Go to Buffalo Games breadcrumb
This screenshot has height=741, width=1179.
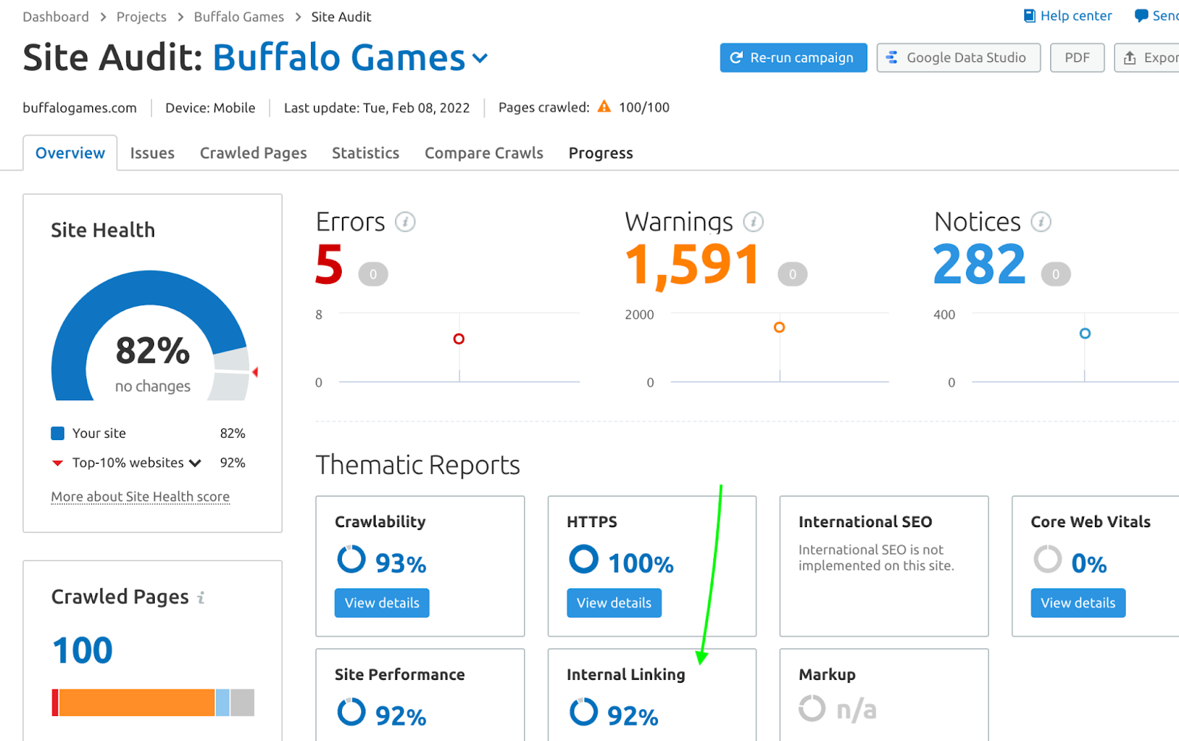[x=239, y=17]
